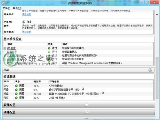This screenshot has height=120, width=160.
Task: Click the green status icon in the 磁盘 row
Action: pos(16,94)
